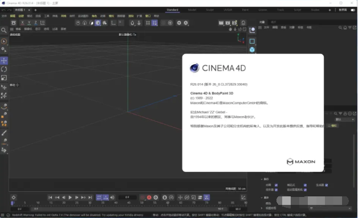Open the dropdown at bottom of attributes panel
Viewport: 358px width, 218px height.
330,208
